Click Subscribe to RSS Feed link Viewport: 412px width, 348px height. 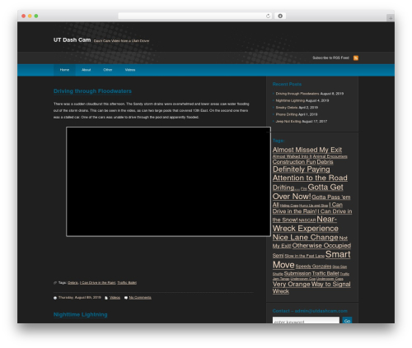point(330,58)
